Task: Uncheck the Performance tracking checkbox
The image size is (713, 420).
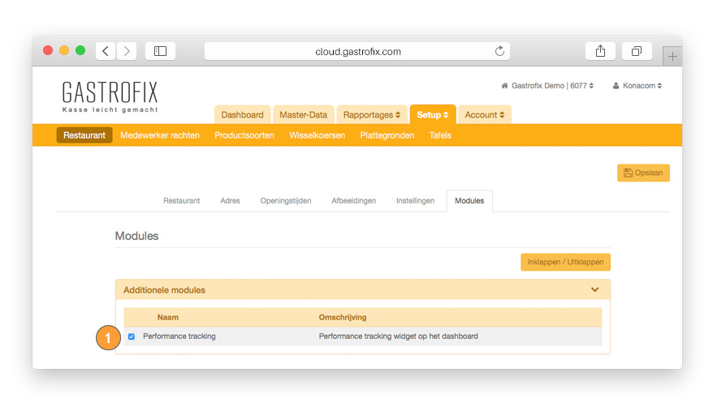Action: (x=132, y=336)
